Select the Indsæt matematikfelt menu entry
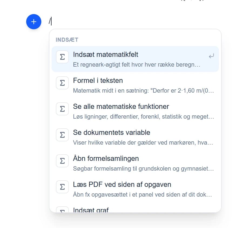 pyautogui.click(x=135, y=59)
